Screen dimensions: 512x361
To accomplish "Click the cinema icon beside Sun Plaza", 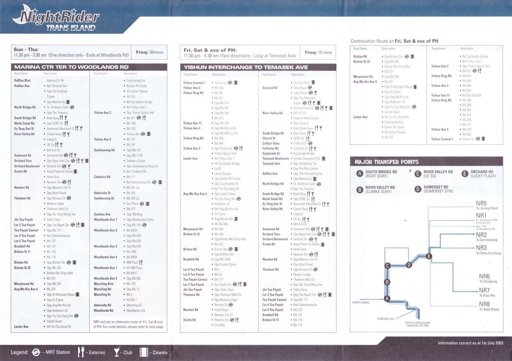I will tap(148, 204).
